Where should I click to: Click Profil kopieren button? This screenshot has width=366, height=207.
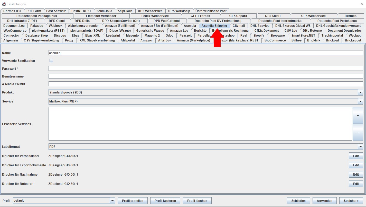(165, 201)
